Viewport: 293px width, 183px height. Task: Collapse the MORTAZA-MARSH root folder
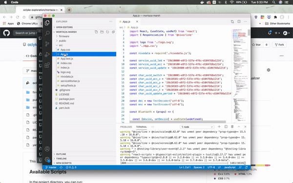tap(66, 32)
